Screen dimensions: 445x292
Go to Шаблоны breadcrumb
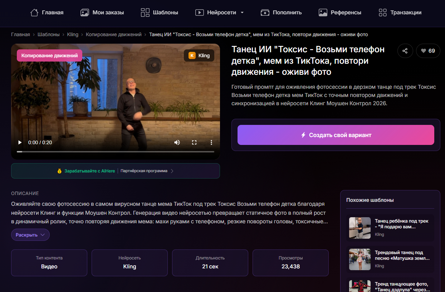coord(49,34)
